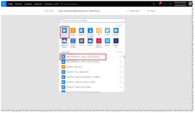The height and width of the screenshot is (113, 195).
Task: Show info for 'When a new email arrives'
Action: pyautogui.click(x=121, y=57)
